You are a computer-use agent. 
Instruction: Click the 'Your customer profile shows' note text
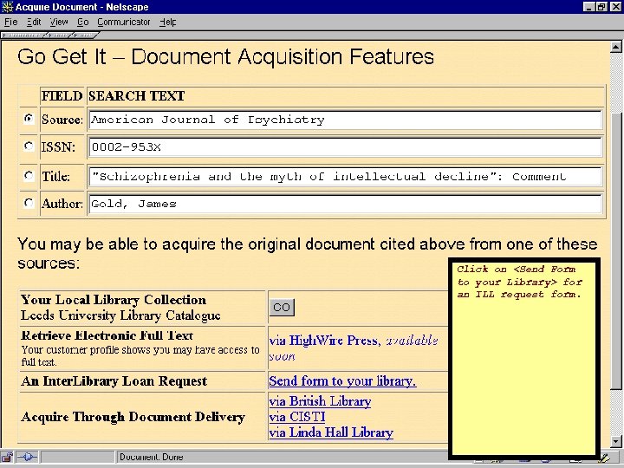140,356
